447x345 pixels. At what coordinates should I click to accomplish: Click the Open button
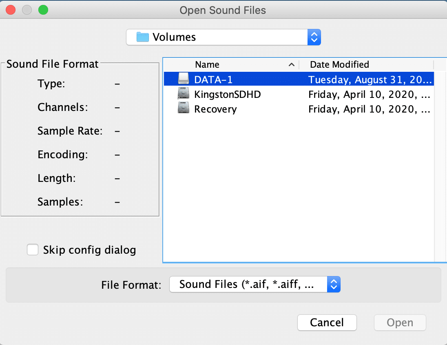coord(400,323)
